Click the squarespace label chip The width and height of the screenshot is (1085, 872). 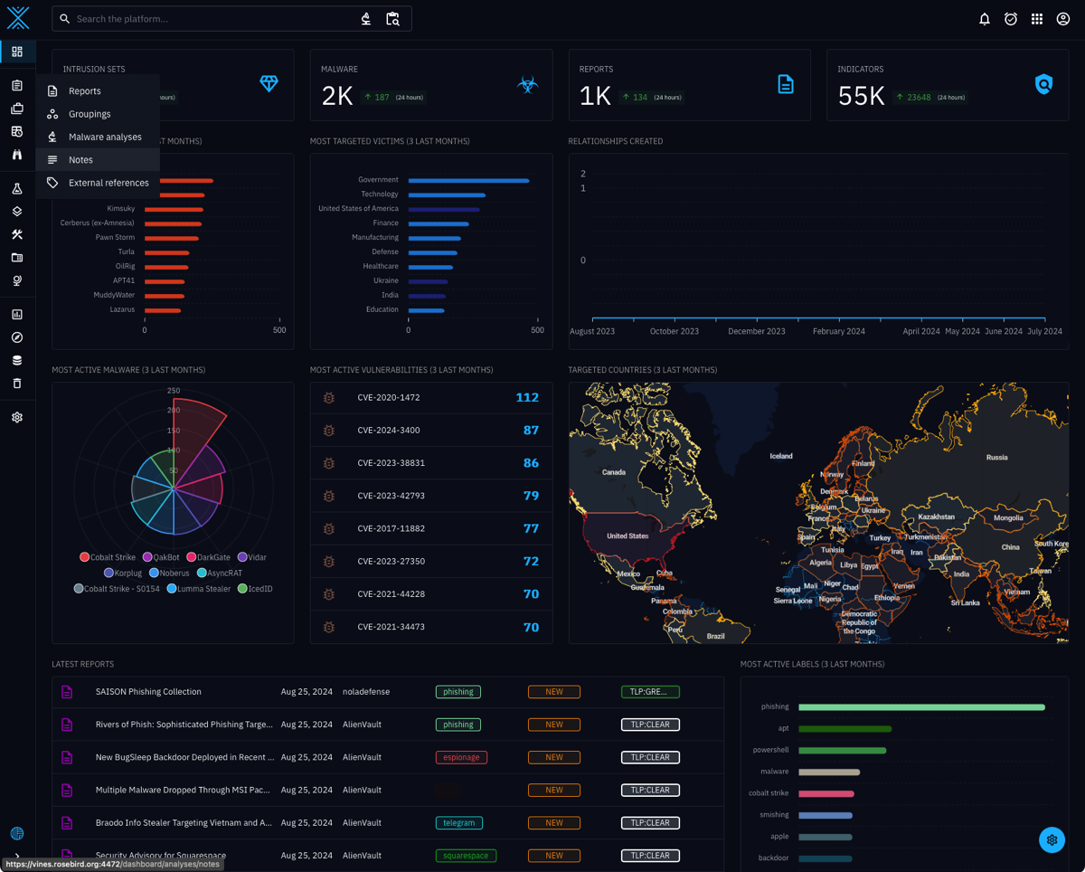coord(466,856)
